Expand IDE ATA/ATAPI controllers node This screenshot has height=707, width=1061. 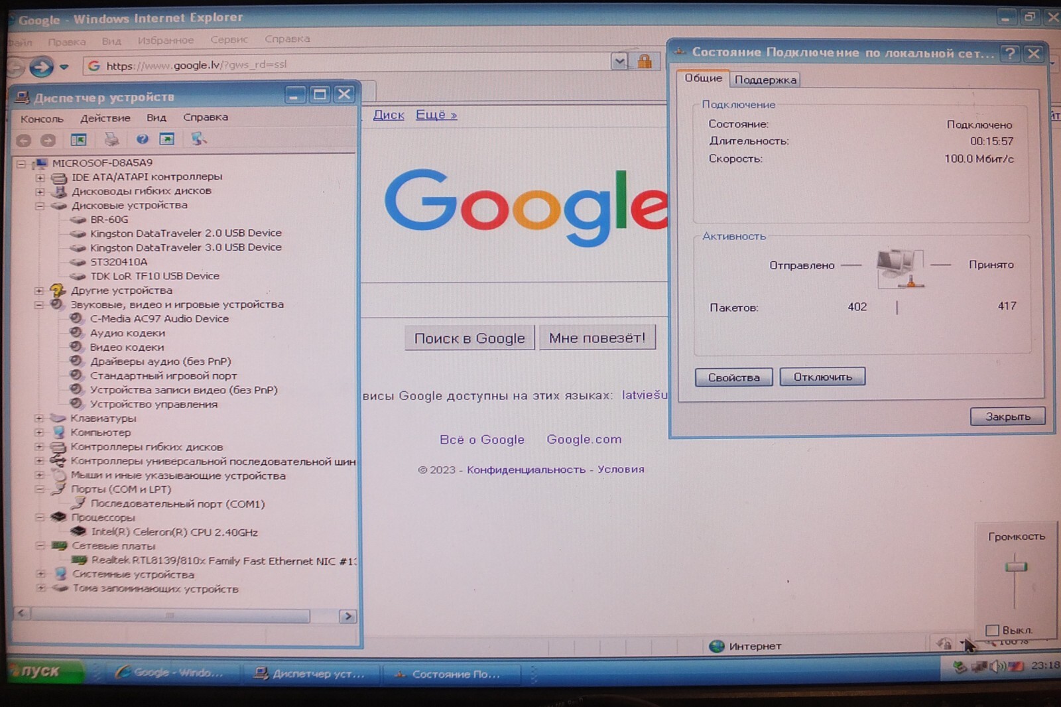[x=40, y=178]
